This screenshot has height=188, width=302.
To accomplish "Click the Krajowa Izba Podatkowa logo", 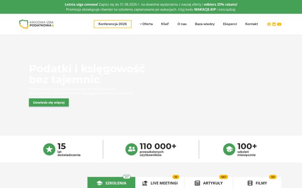I will (36, 24).
